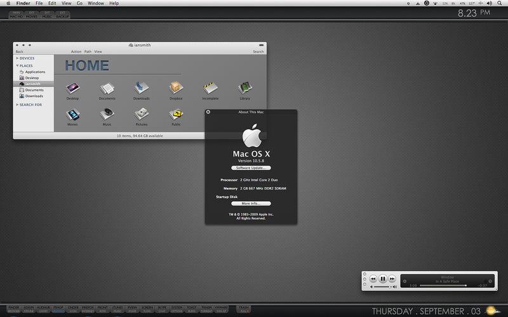Click the Software Update button

251,168
